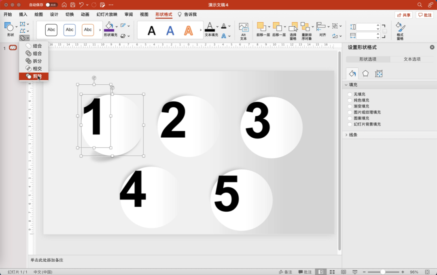This screenshot has width=437, height=275.
Task: Choose 拆分 from merge shapes menu
Action: (x=34, y=61)
